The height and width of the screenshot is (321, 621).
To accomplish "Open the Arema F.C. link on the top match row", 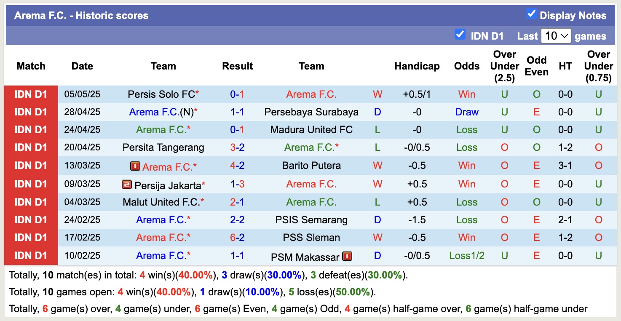I will (x=311, y=94).
